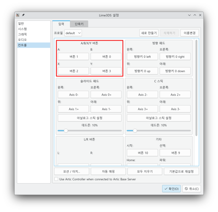Click the 슬라이드 패드 데드존 slider

[90, 131]
